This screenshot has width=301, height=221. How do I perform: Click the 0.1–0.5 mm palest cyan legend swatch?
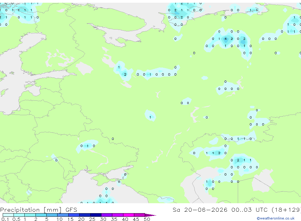8,215
